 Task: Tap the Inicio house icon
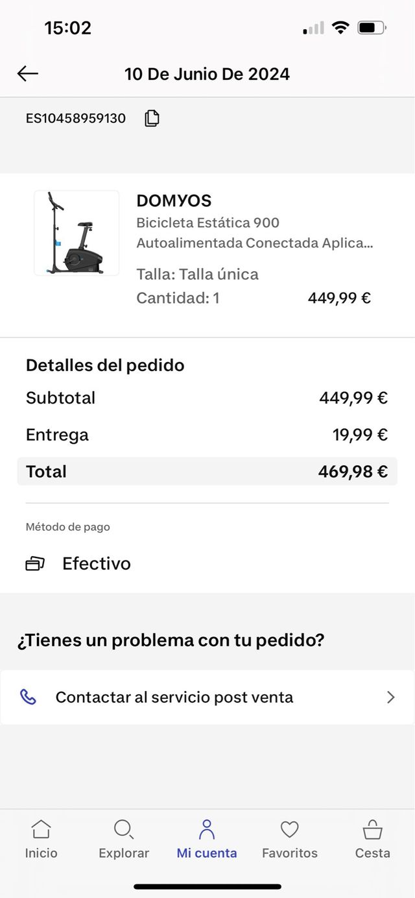(x=41, y=829)
